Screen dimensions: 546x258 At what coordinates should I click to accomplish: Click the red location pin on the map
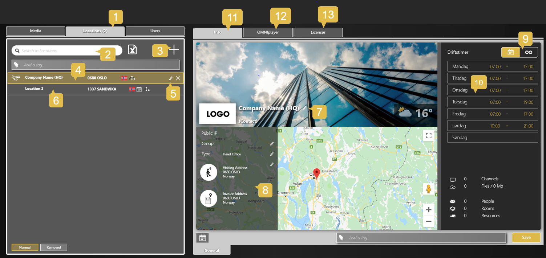point(316,173)
